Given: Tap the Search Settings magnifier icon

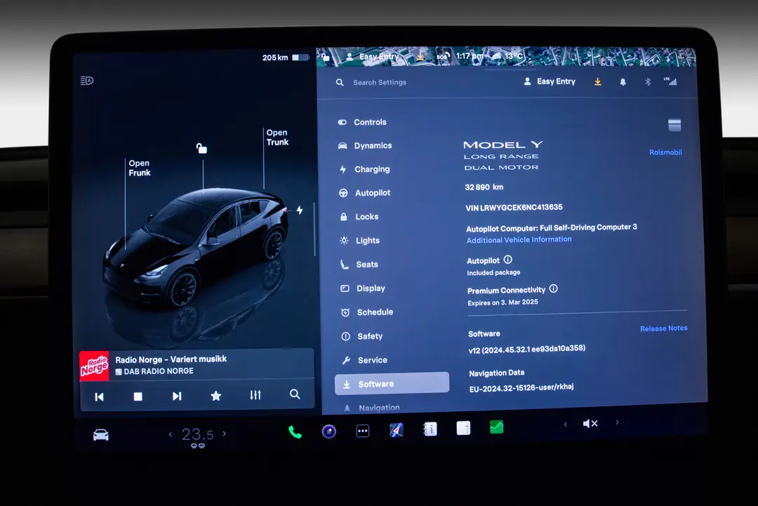Looking at the screenshot, I should tap(340, 83).
